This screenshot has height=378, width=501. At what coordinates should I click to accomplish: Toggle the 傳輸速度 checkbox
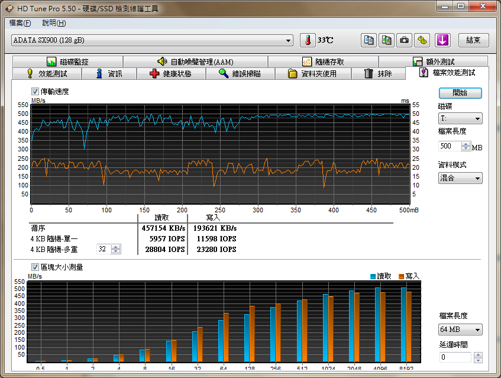coord(35,92)
